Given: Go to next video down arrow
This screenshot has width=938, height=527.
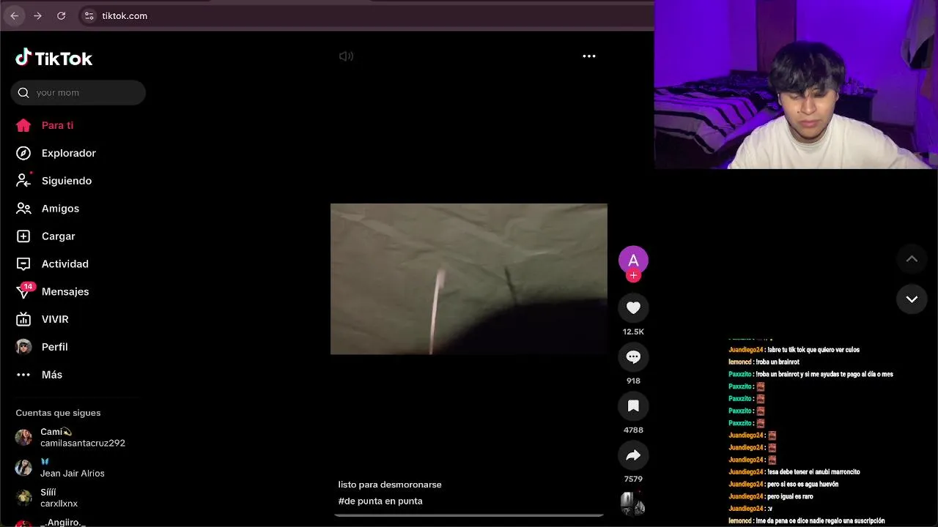Looking at the screenshot, I should point(912,299).
